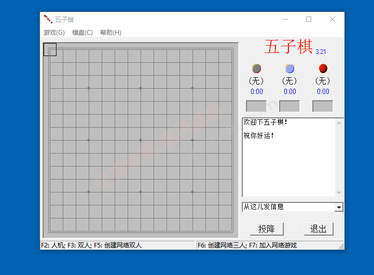
Task: Click the 欢迎下五子棋! message text
Action: tap(265, 122)
